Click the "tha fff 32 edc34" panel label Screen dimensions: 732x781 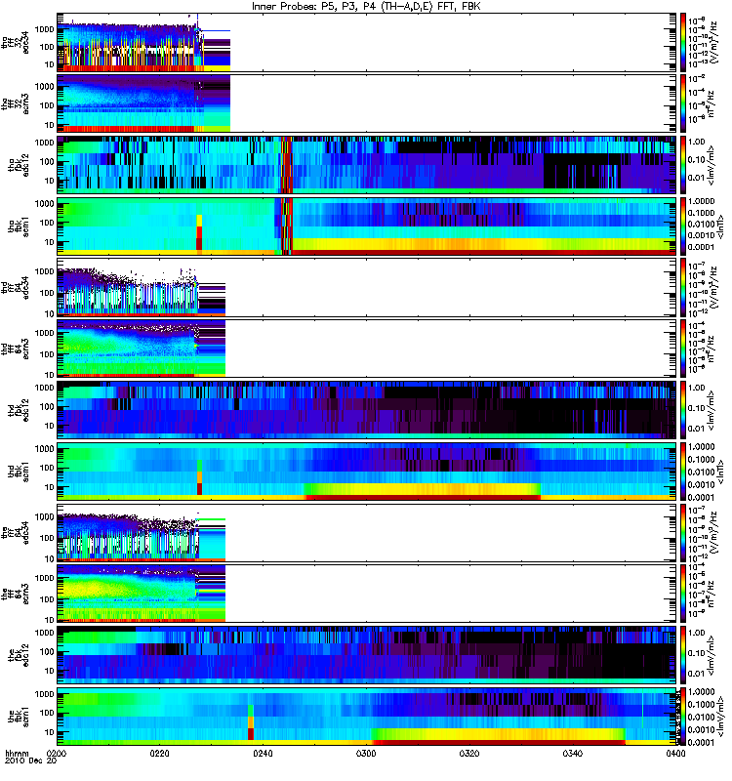point(16,42)
